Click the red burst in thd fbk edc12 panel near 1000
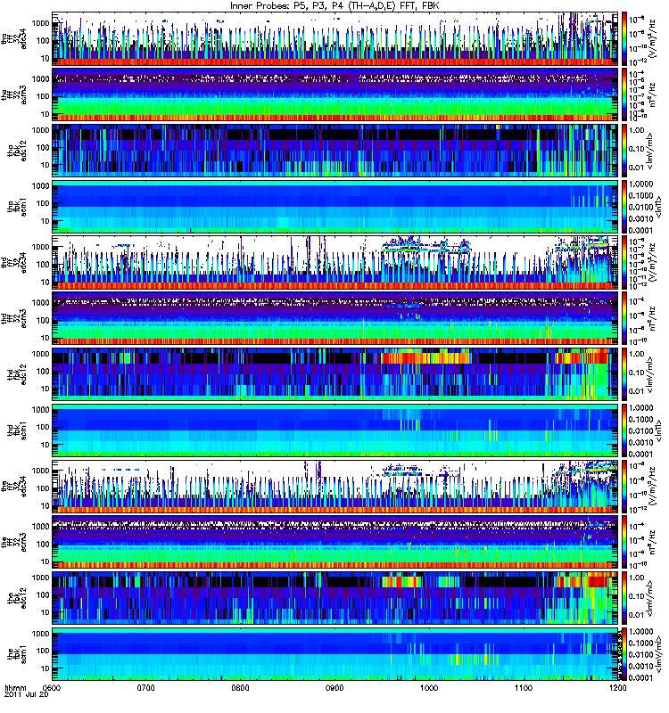Image resolution: width=669 pixels, height=713 pixels. (x=425, y=357)
